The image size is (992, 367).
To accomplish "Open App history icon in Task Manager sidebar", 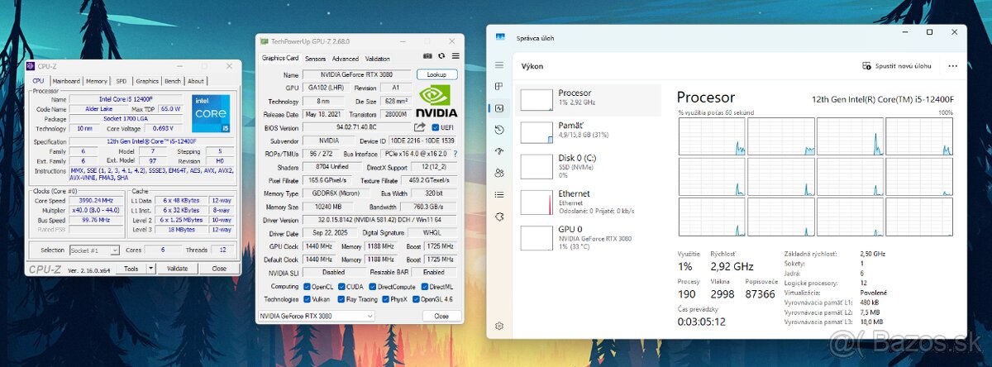I will pos(499,130).
